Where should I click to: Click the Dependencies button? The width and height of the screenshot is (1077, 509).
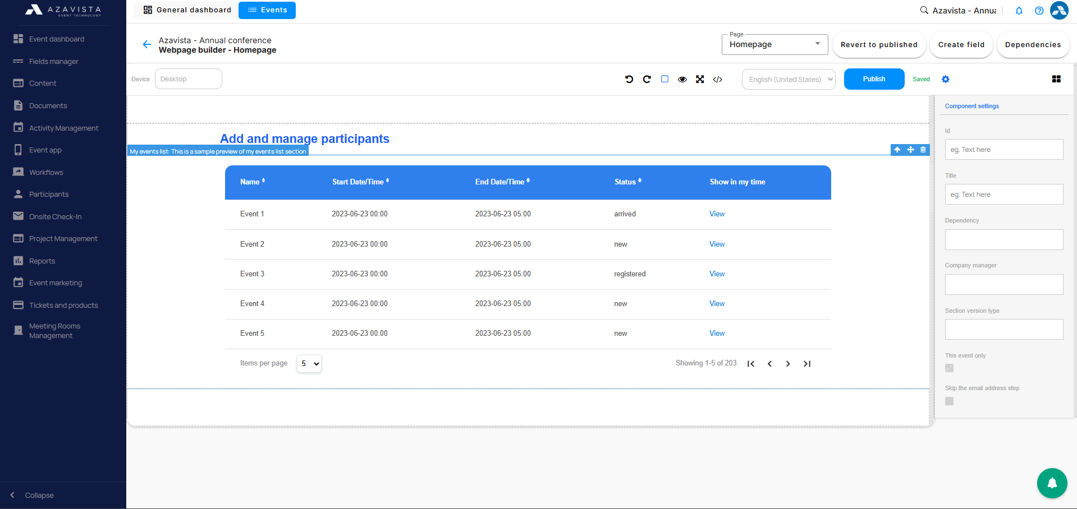click(1033, 45)
